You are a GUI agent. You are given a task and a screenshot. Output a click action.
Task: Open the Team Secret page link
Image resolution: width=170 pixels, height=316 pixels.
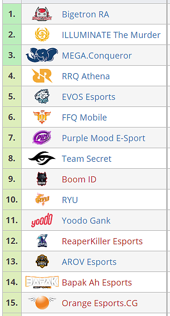point(86,158)
